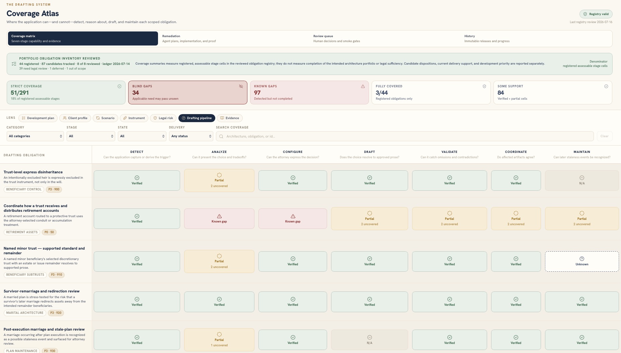Open Named minor trust Maintain Unknown cell
This screenshot has height=353, width=621.
coord(582,261)
